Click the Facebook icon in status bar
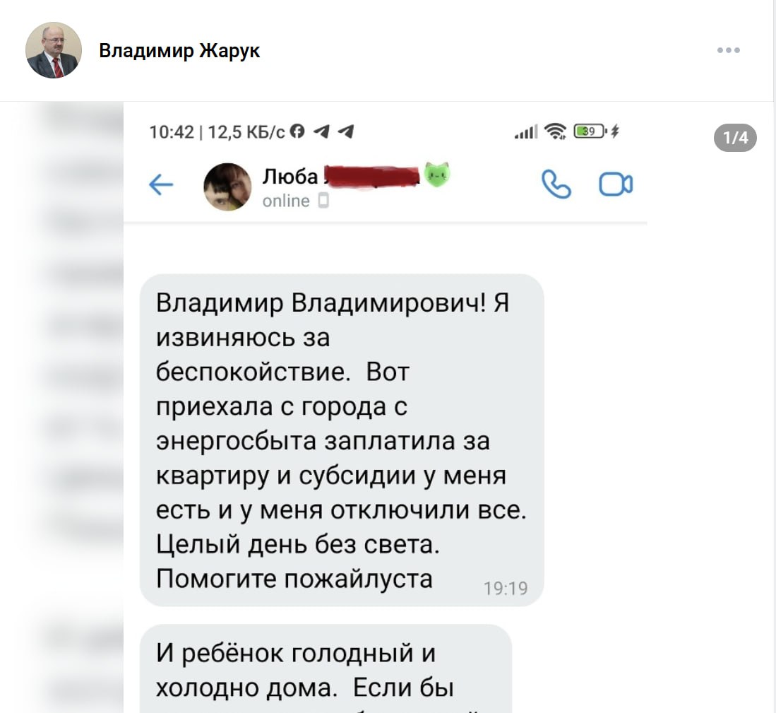The image size is (776, 713). pyautogui.click(x=297, y=131)
